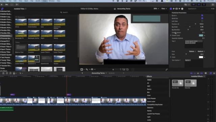Open the Color inspector triangle icon
Image resolution: width=216 pixels, height=122 pixels.
click(179, 9)
